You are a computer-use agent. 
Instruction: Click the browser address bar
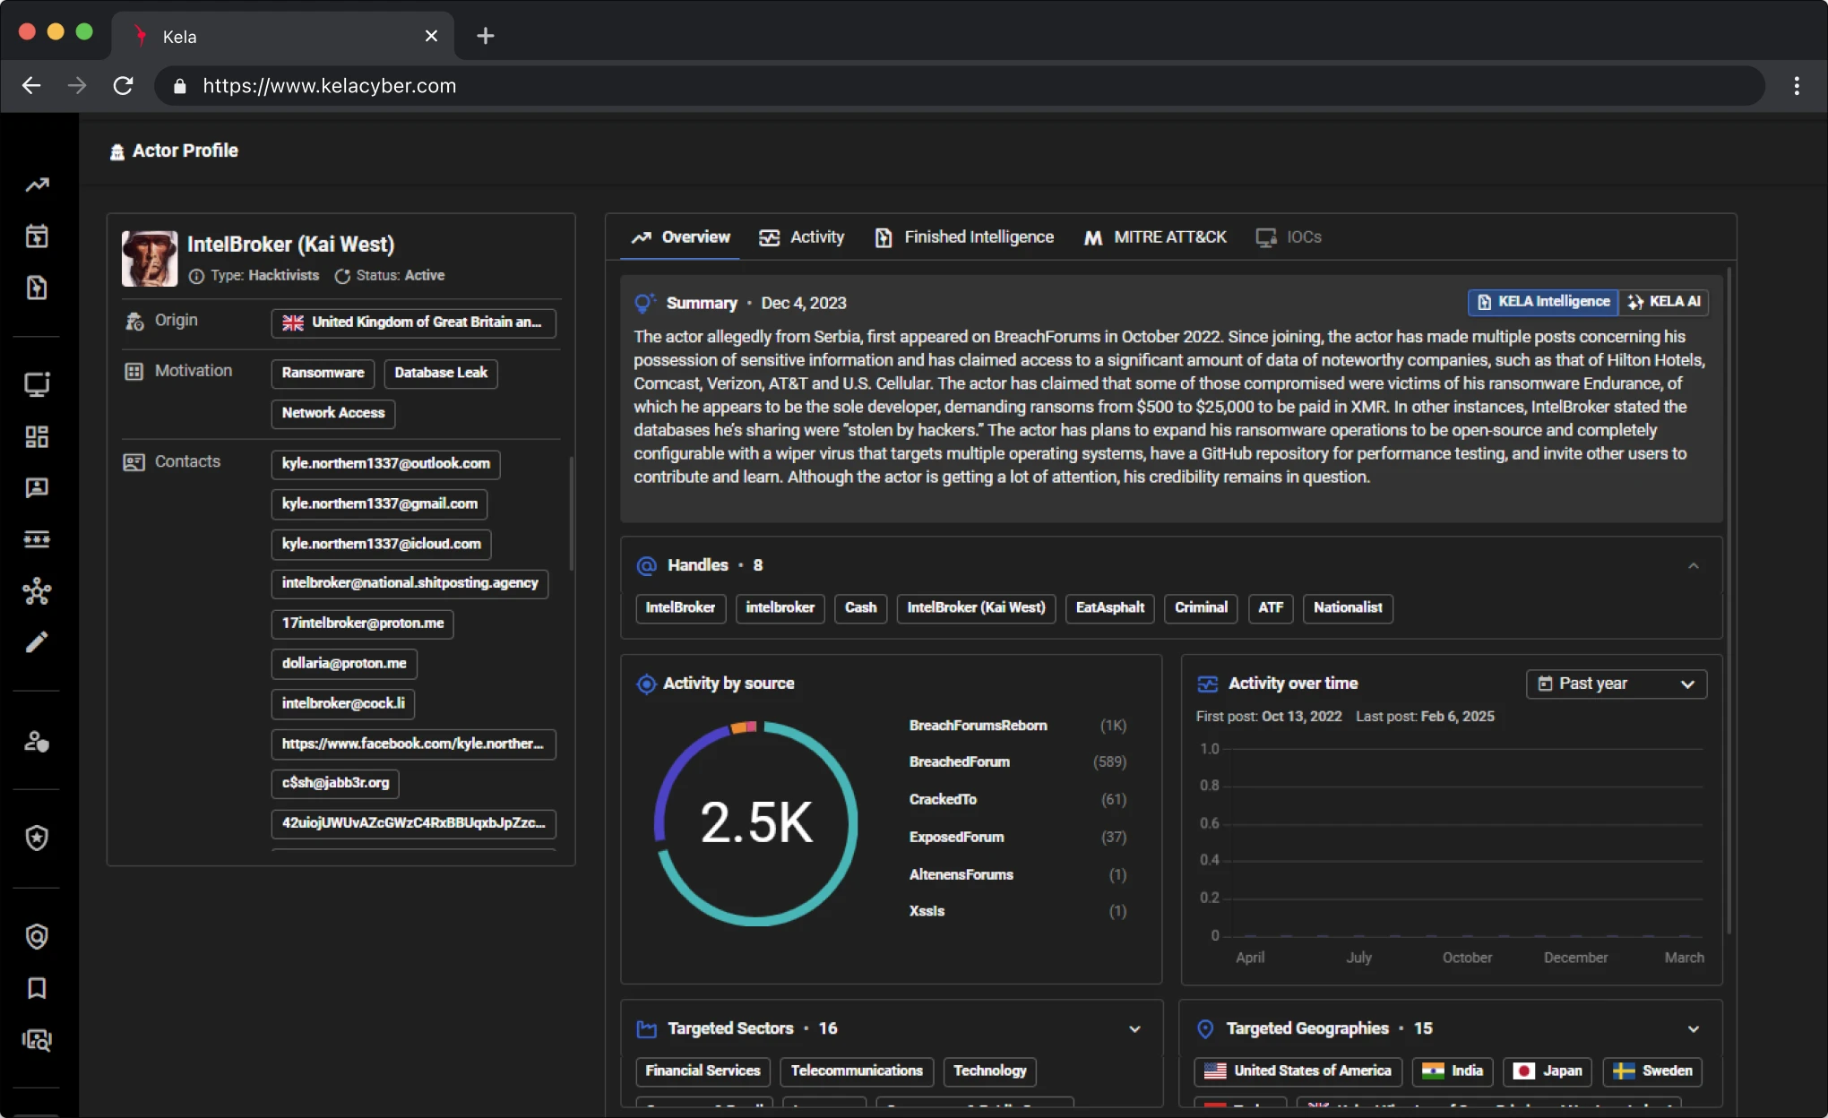coord(959,85)
